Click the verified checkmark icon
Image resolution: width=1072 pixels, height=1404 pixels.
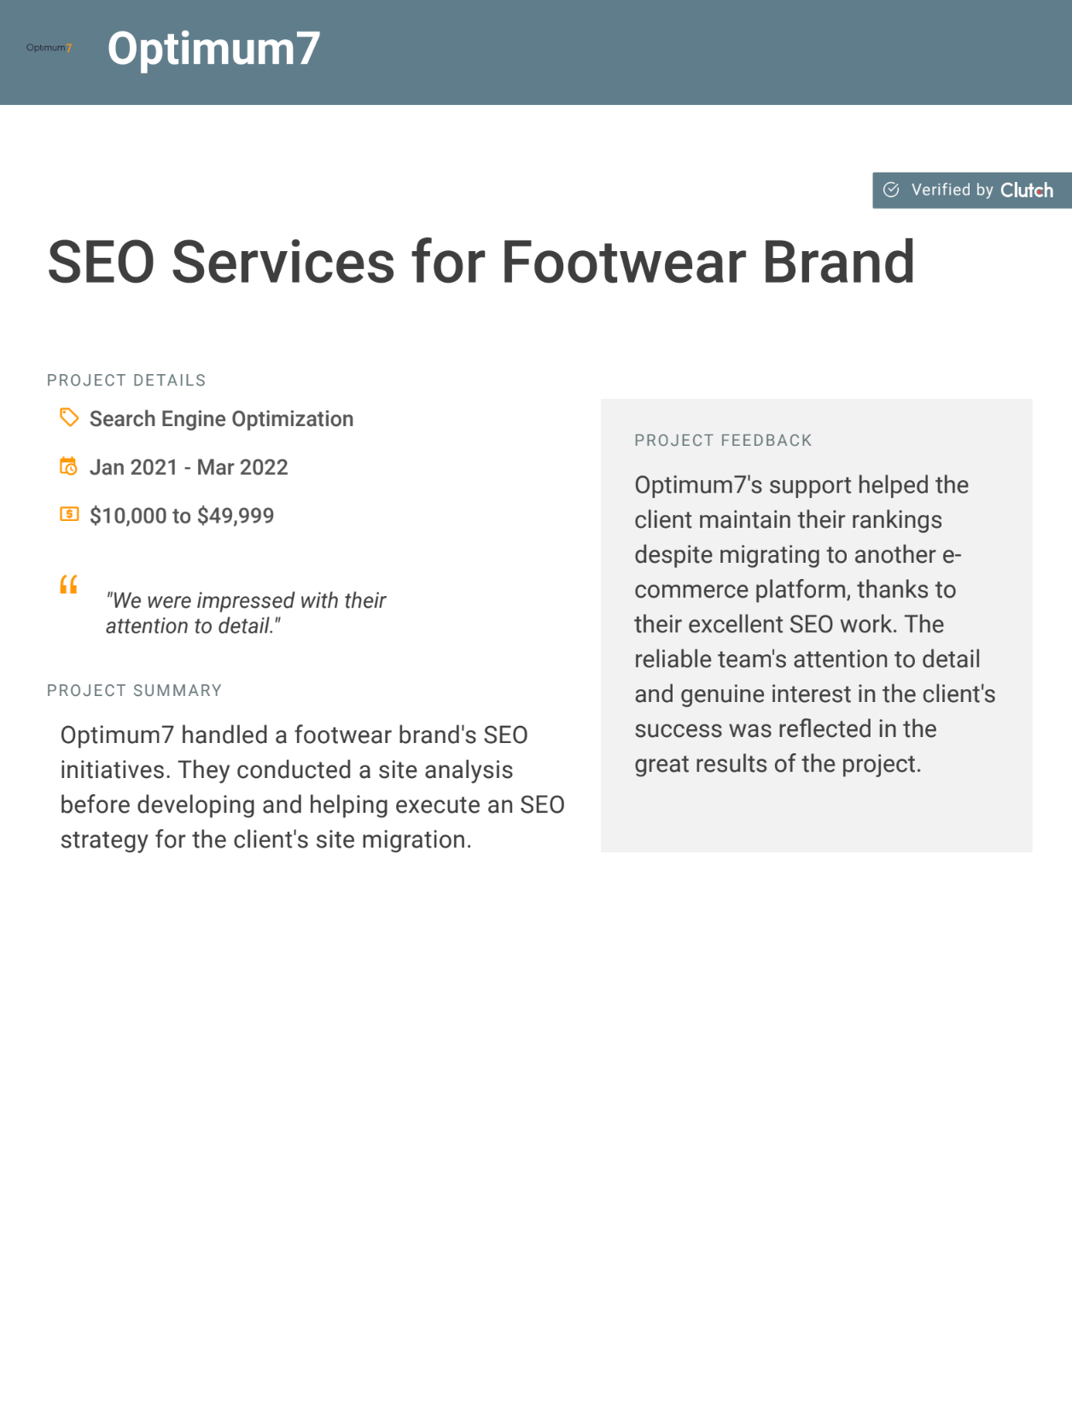pos(891,190)
